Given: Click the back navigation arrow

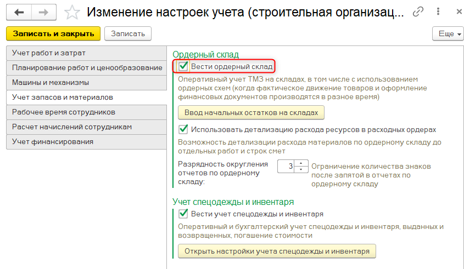Looking at the screenshot, I should tap(19, 12).
